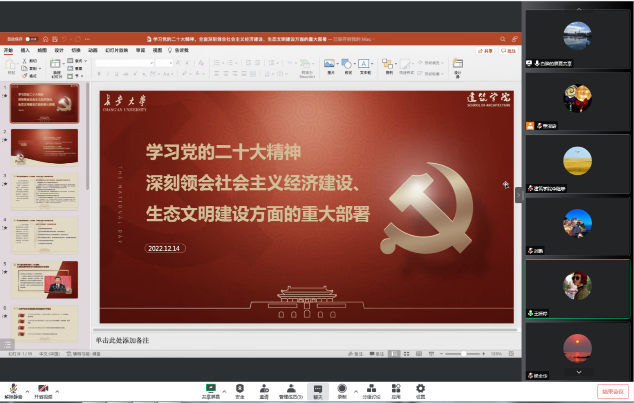The width and height of the screenshot is (634, 403).
Task: Expand audio options arrow beside microphone
Action: pyautogui.click(x=27, y=391)
